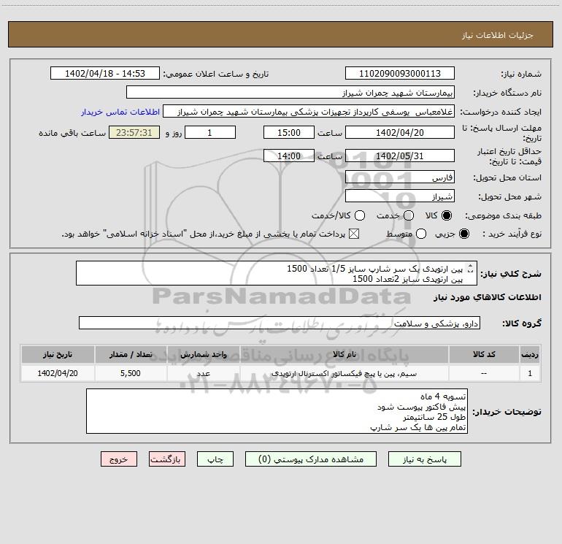Click the اطلاعات کالاهای مورد نیاز section heading
Screen dimensions: 562x544
tap(488, 297)
